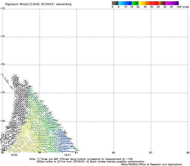Click the longitude label "84"
Viewport: 190px width, 166px height.
click(x=113, y=153)
